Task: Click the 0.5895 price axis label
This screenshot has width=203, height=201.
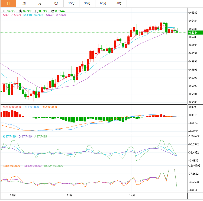Action: [x=193, y=70]
